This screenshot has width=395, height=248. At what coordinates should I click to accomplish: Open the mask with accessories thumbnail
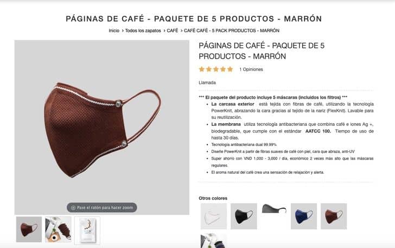(x=58, y=230)
